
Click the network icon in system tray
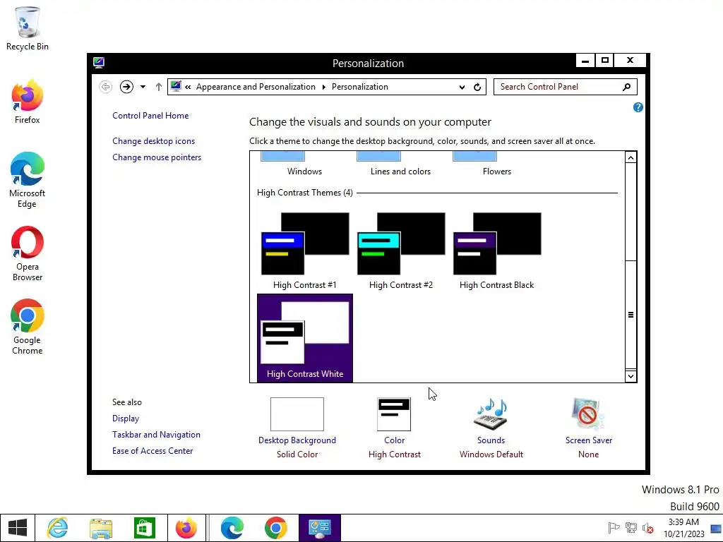pos(631,528)
